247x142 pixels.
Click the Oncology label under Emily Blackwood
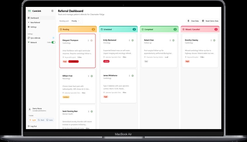tap(107, 43)
